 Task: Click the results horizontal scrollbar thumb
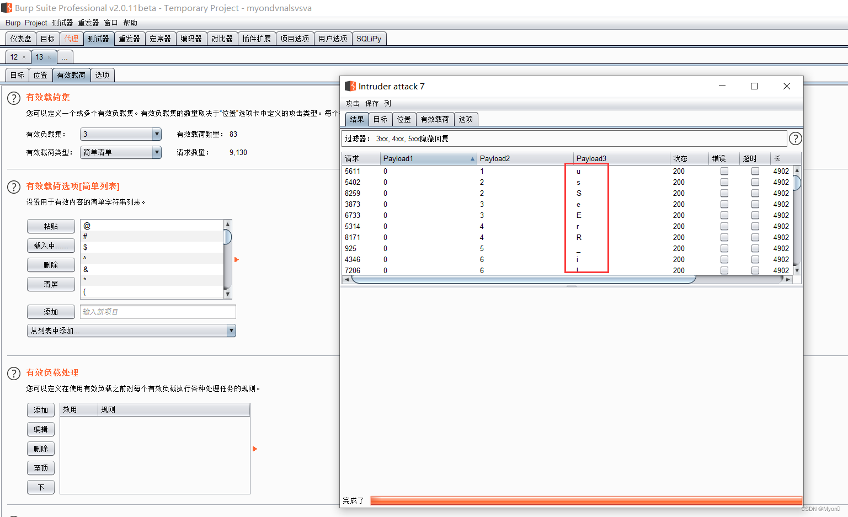[524, 279]
